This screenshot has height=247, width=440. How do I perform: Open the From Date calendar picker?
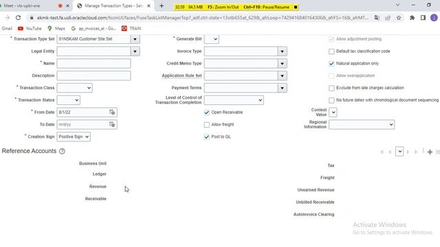pos(112,113)
